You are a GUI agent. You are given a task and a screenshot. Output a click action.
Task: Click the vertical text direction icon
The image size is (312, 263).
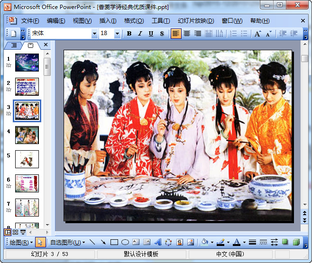[x=219, y=33]
